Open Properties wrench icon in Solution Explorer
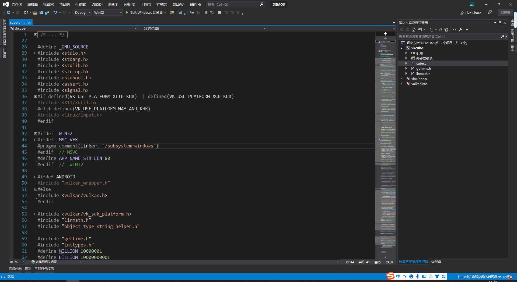Viewport: 517px width, 282px height. point(460,30)
